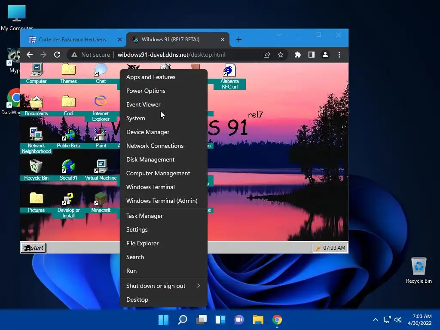Select Computer Management
The width and height of the screenshot is (440, 330).
(x=164, y=173)
